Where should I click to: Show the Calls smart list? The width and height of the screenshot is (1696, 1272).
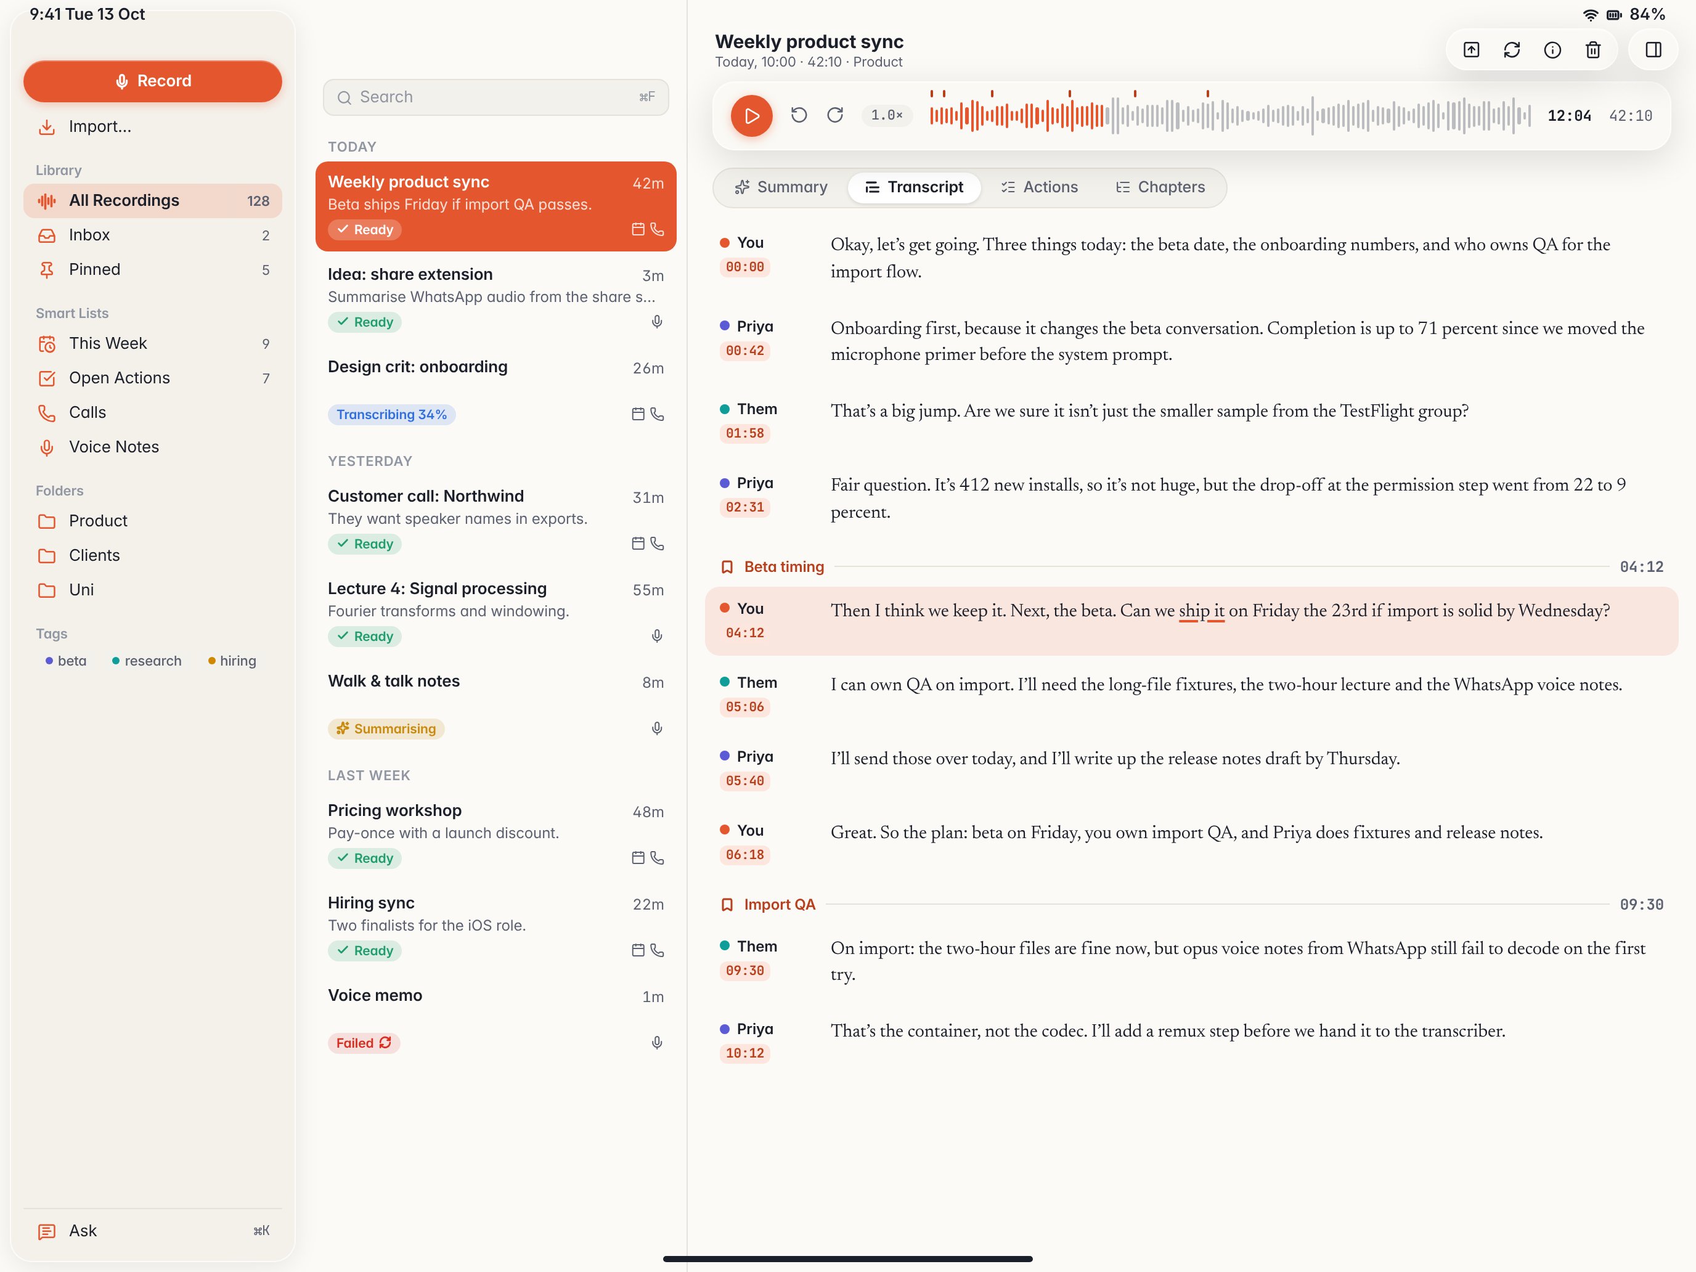click(153, 412)
